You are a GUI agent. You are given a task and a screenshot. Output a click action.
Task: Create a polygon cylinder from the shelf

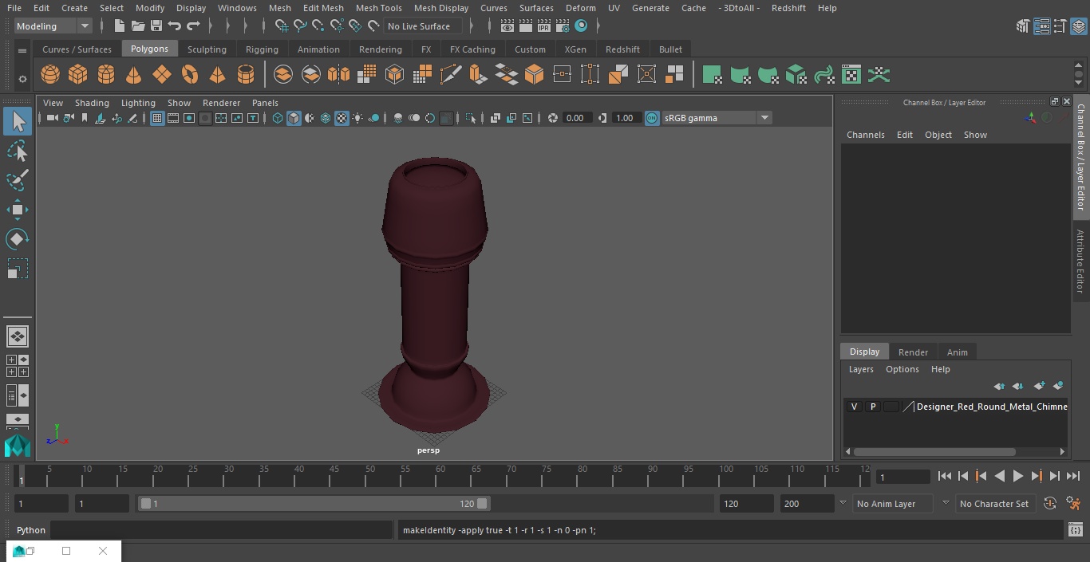click(x=106, y=75)
